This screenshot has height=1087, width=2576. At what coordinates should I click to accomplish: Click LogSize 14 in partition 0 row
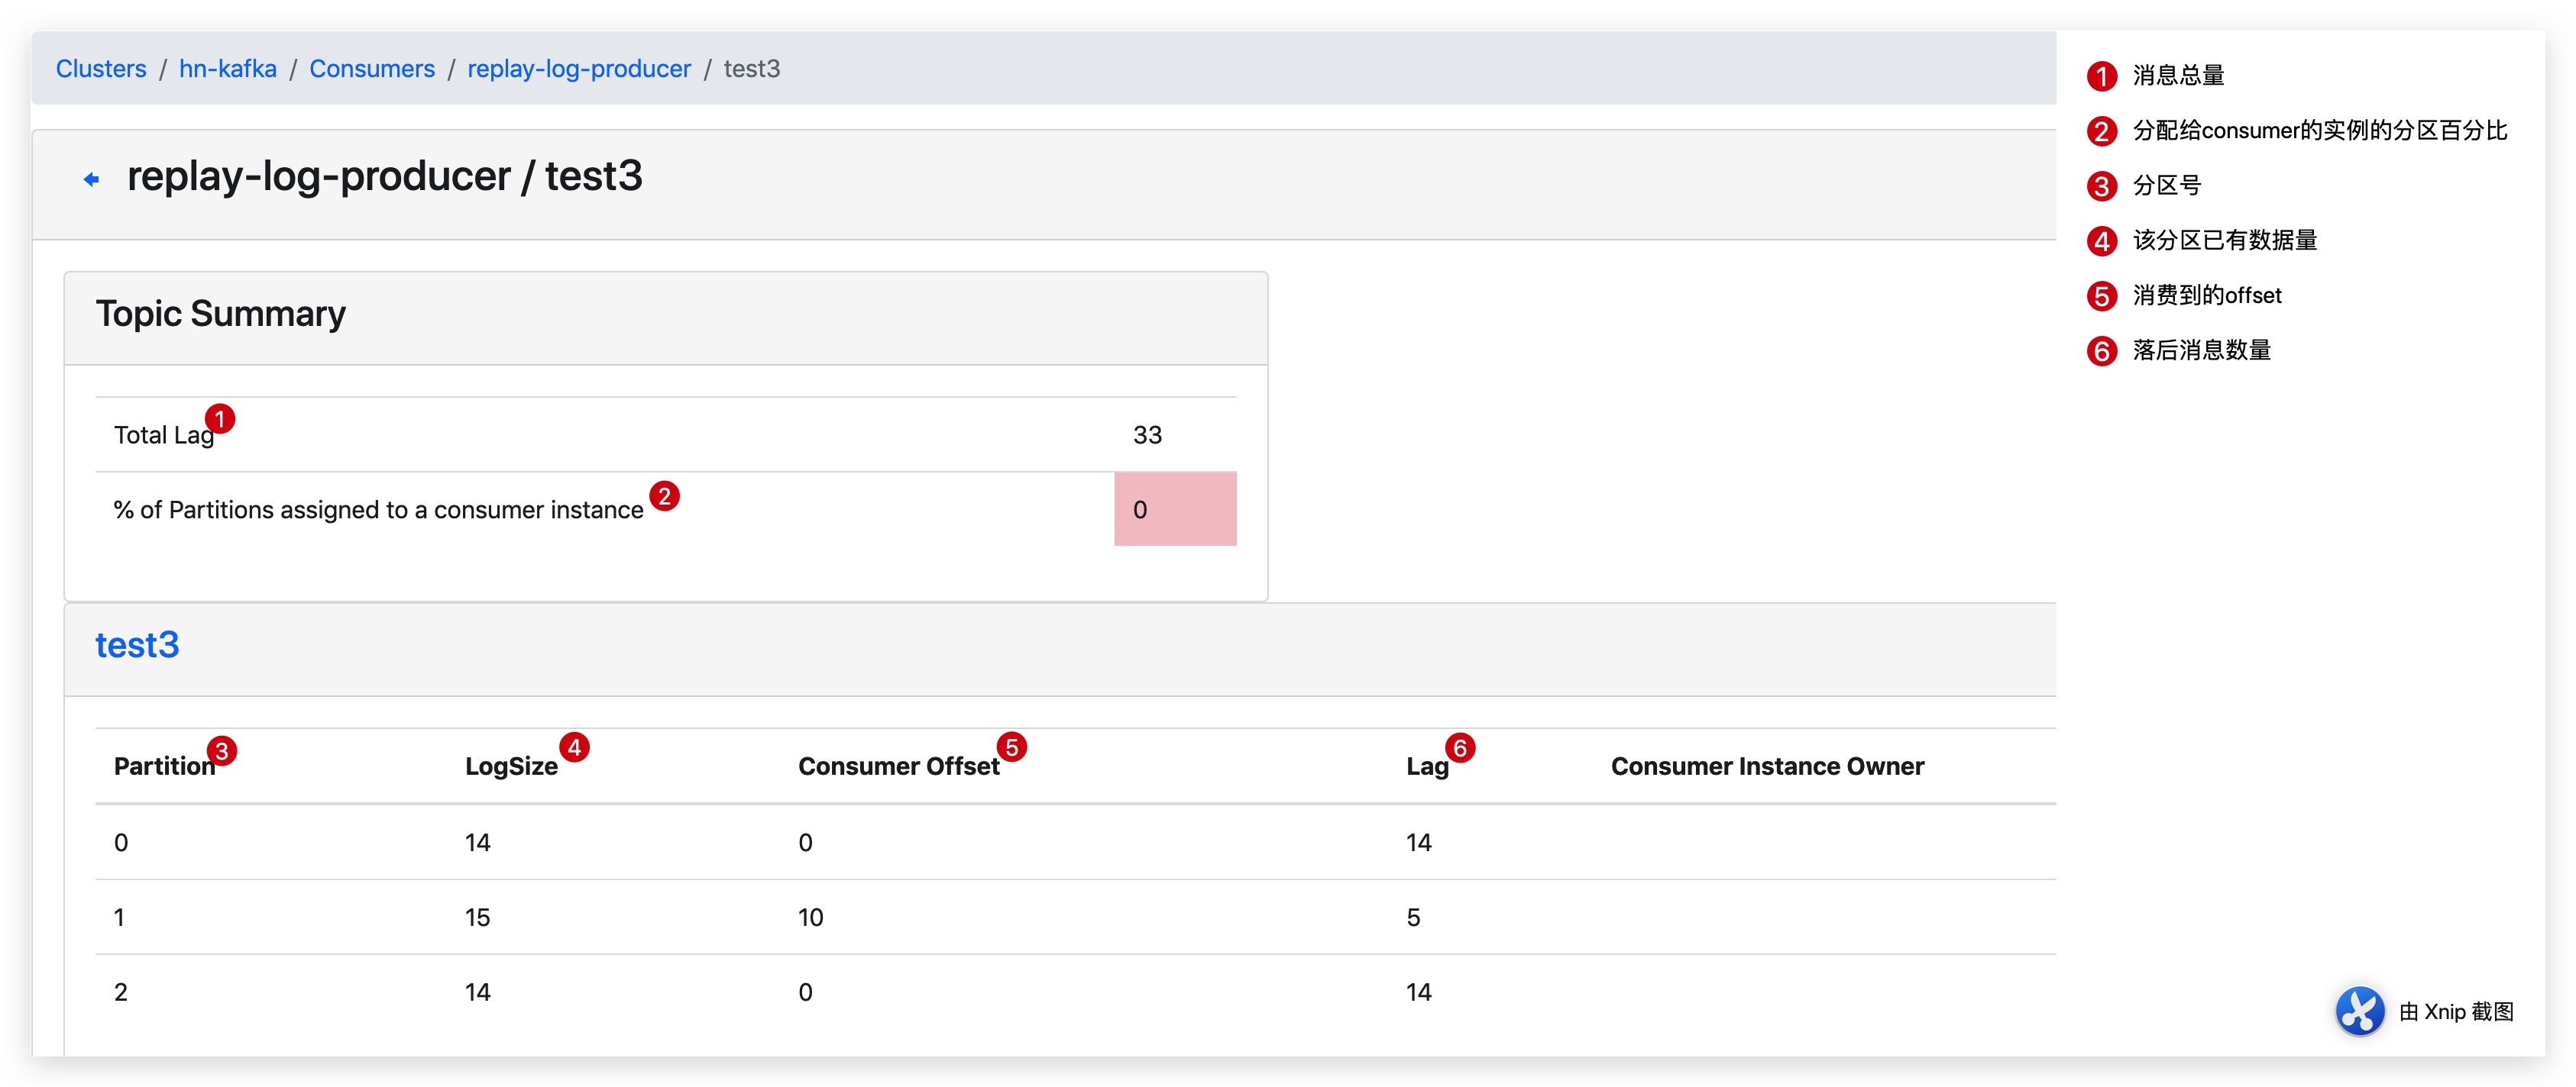(477, 842)
